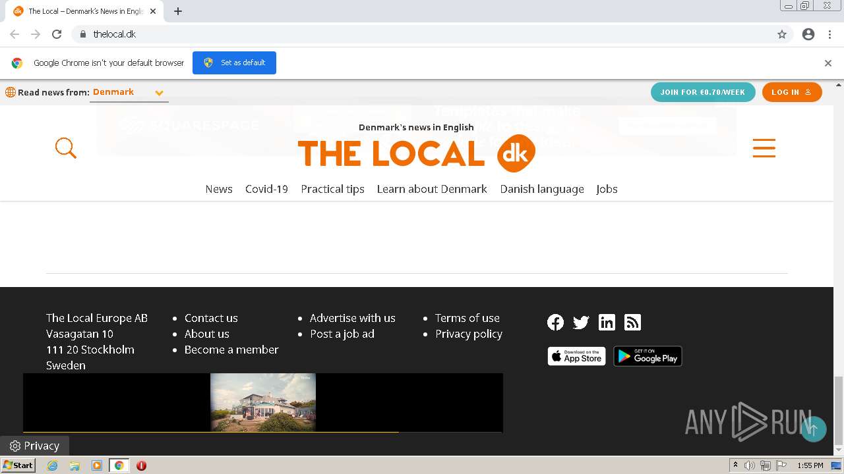
Task: Open Chrome's three-dot menu
Action: (x=829, y=34)
